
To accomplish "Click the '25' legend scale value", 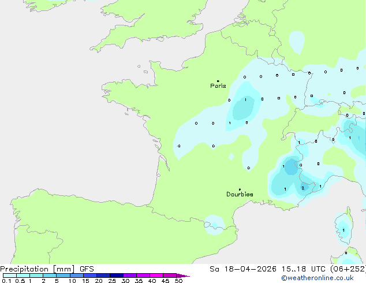I will (112, 281).
